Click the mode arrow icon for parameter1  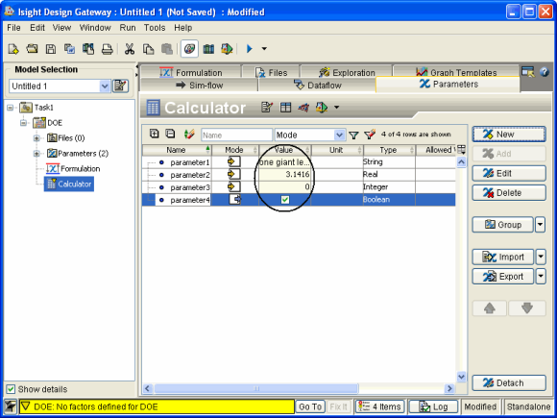pyautogui.click(x=233, y=162)
